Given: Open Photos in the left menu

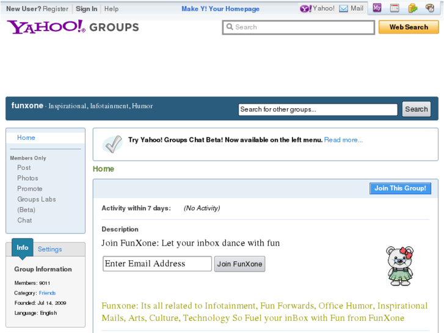Looking at the screenshot, I should click(27, 178).
